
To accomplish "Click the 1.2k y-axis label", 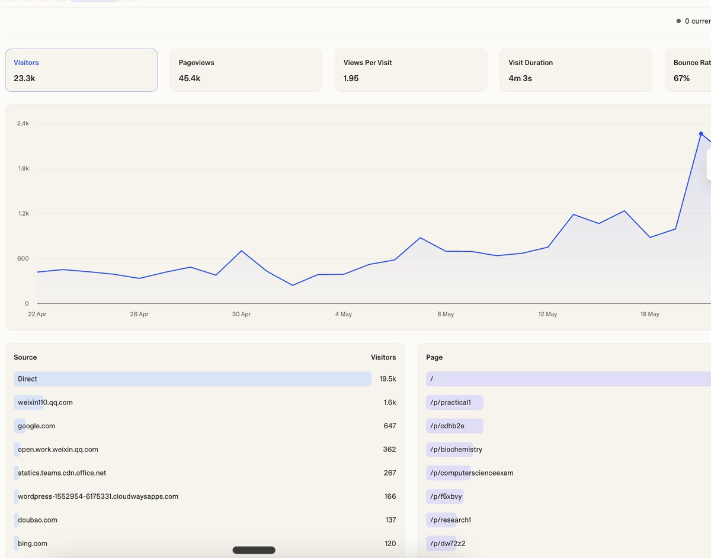I will 23,213.
